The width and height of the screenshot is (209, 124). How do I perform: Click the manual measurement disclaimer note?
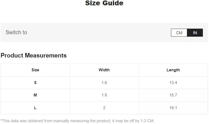tap(77, 121)
